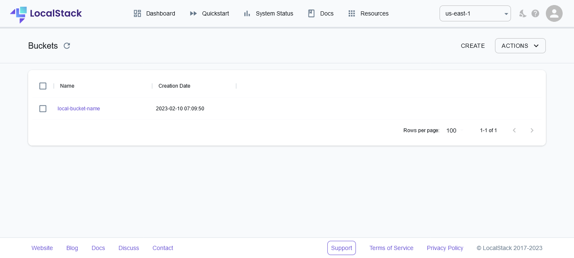574x258 pixels.
Task: Go to next page with right pagination arrow
Action: (x=532, y=130)
